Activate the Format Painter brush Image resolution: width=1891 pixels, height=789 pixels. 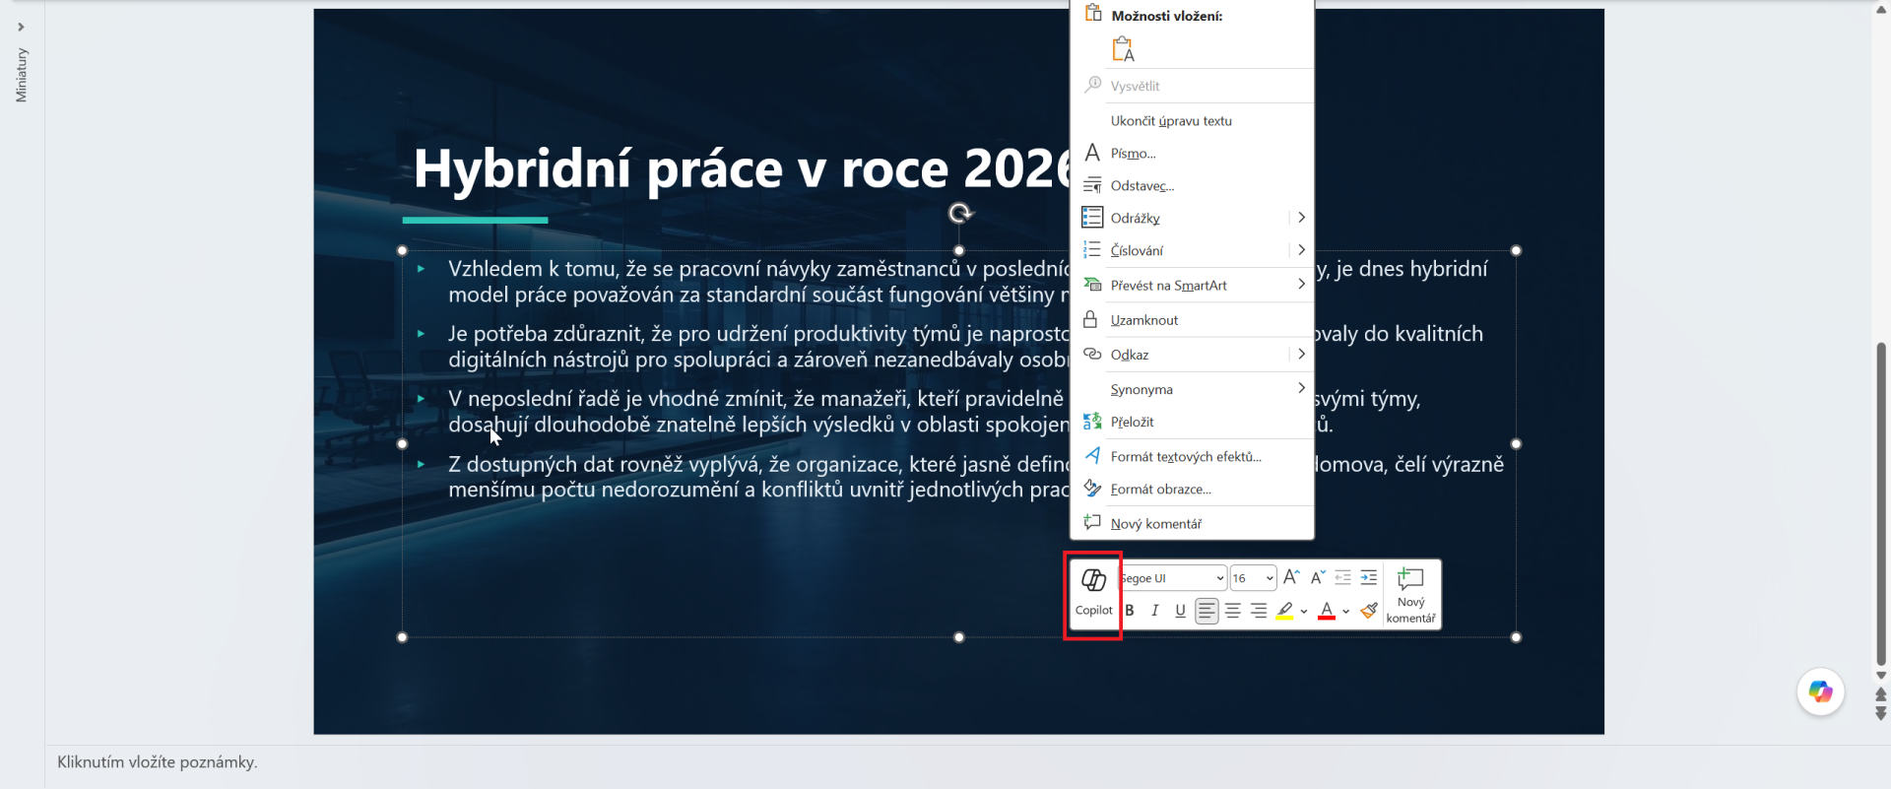click(x=1369, y=611)
